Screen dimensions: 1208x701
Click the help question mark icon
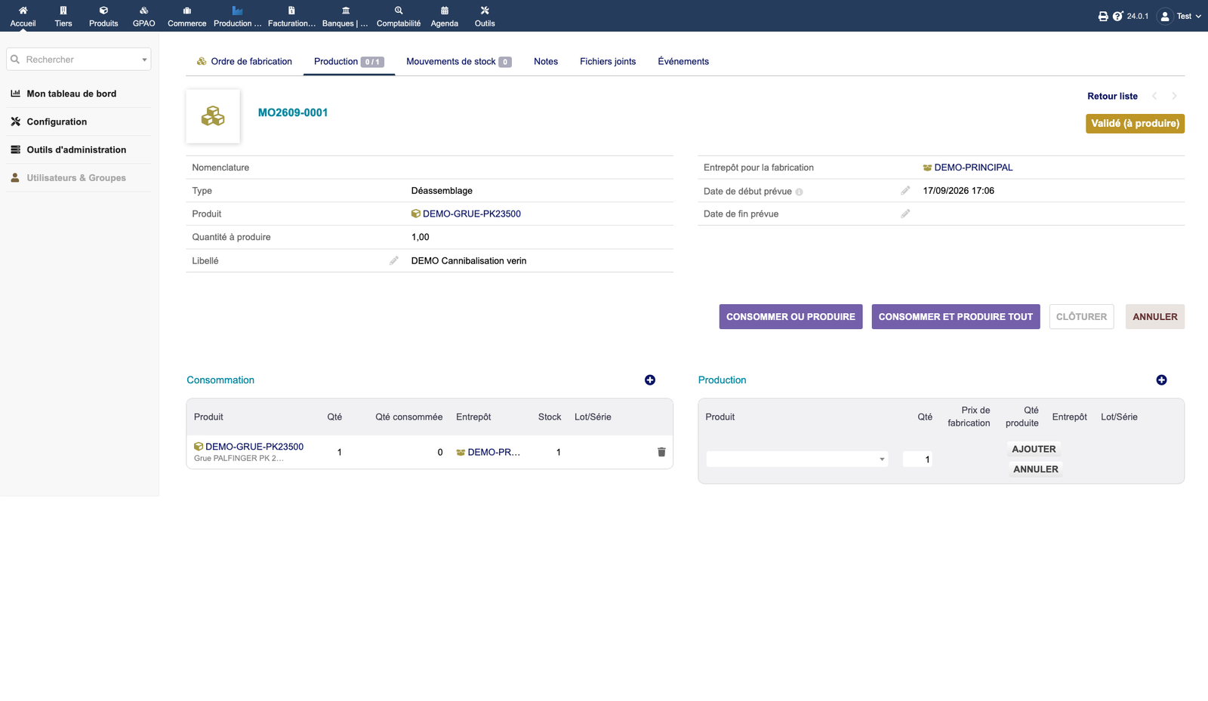[x=1117, y=16]
